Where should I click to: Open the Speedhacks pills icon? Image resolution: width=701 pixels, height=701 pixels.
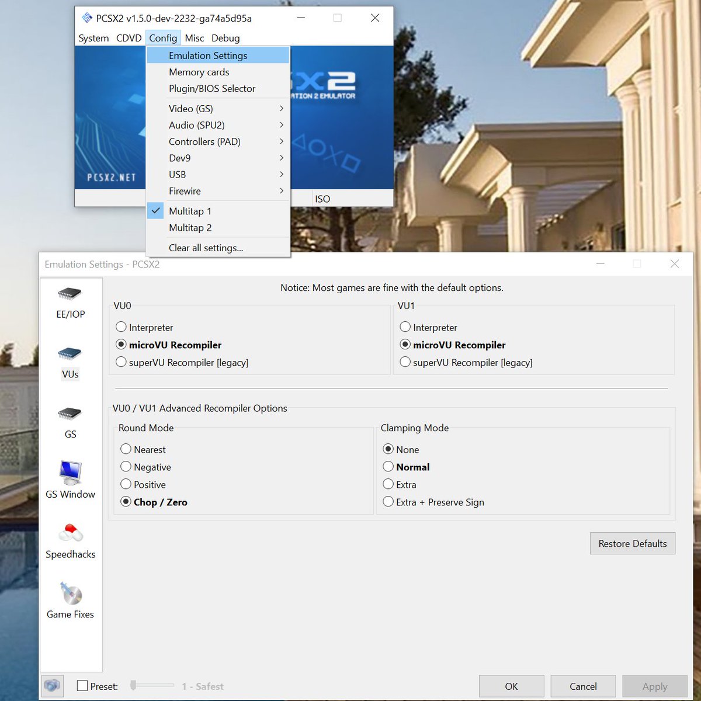[71, 533]
